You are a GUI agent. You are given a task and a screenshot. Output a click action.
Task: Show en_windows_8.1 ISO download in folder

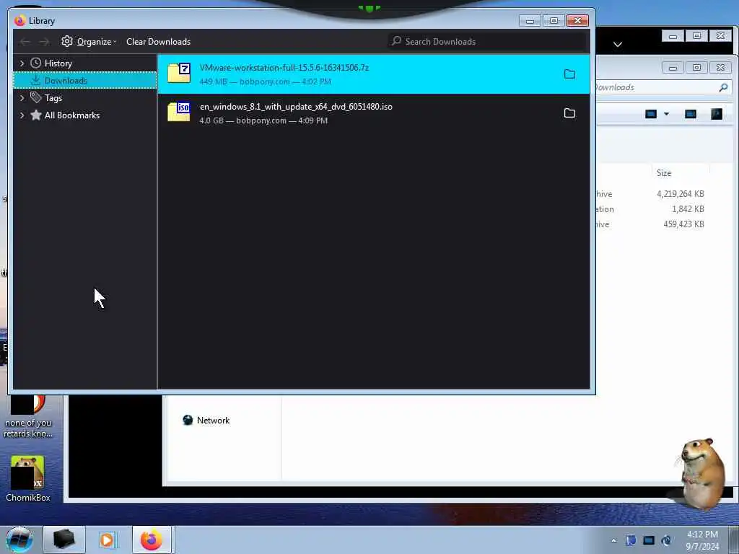click(x=569, y=113)
